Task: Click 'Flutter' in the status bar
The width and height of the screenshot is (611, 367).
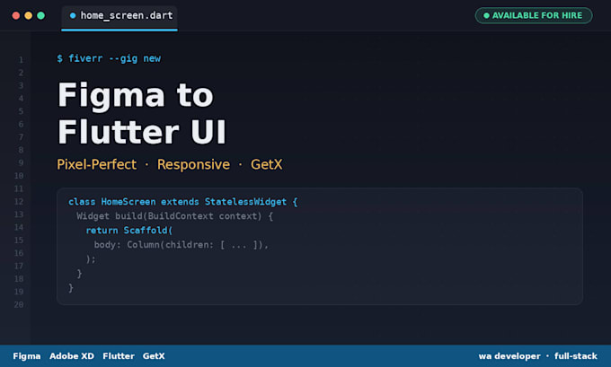Action: tap(119, 356)
